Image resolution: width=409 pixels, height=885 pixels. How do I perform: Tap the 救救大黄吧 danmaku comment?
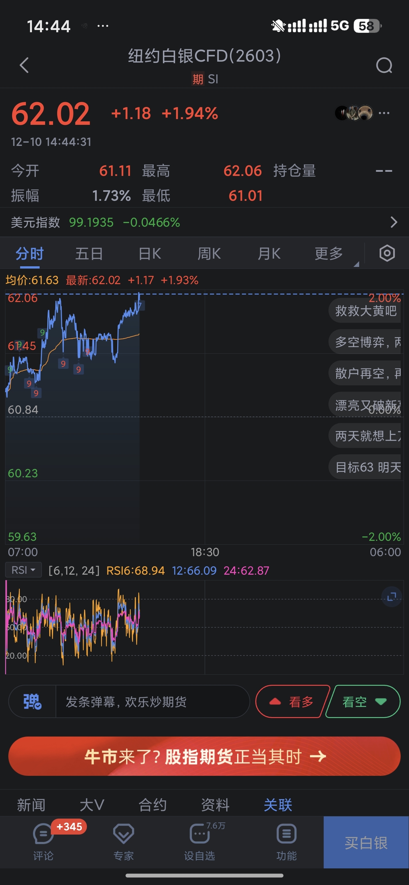365,311
